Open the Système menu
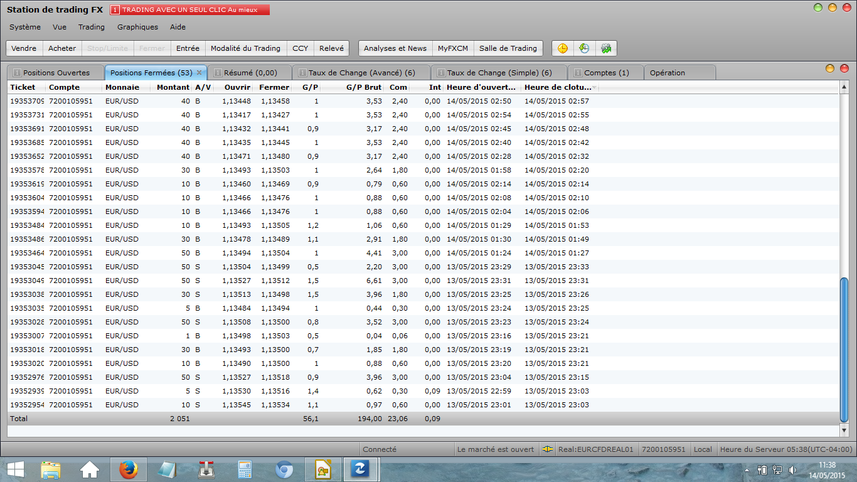Screen dimensions: 857x482 point(25,27)
